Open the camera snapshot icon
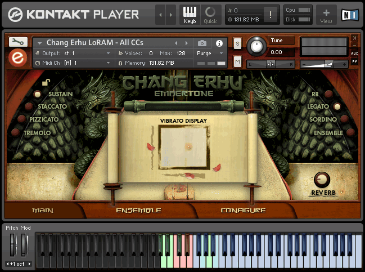This screenshot has height=272, width=365. (202, 43)
